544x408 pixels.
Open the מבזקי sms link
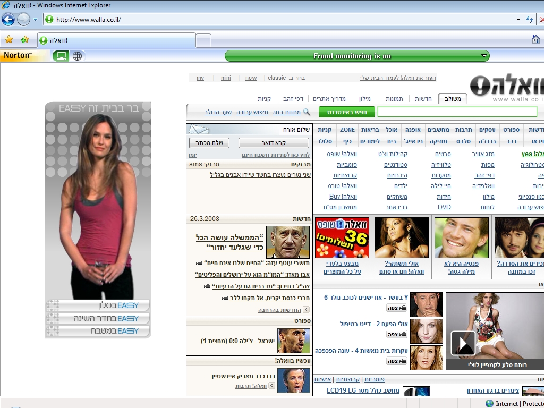204,164
